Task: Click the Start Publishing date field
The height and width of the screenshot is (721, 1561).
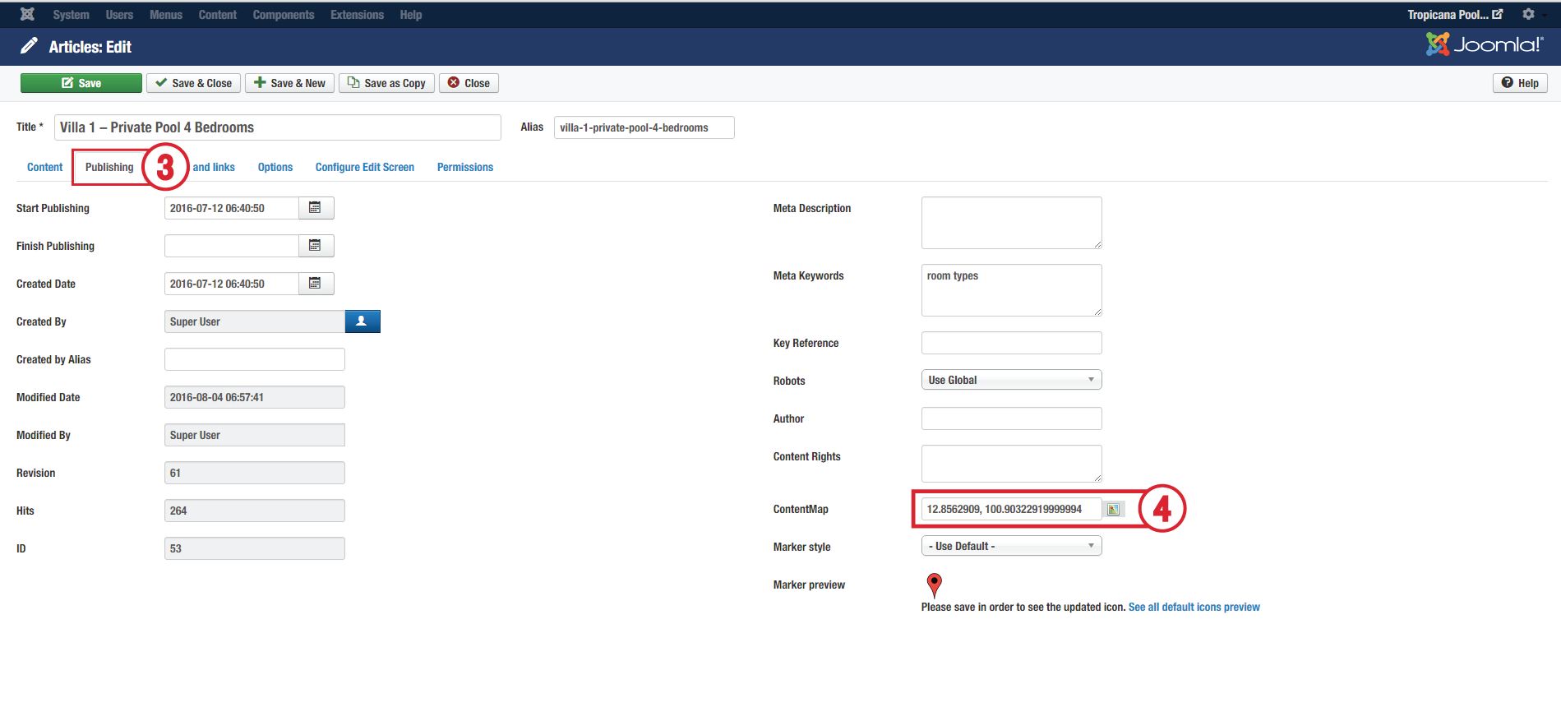Action: (x=232, y=208)
